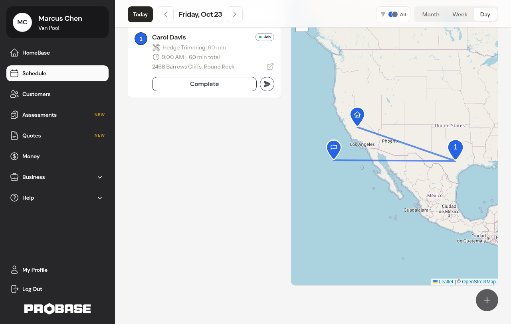
Task: Click the Money dollar icon
Action: pyautogui.click(x=14, y=156)
